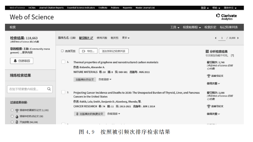Screen dimensions: 253x142
Task: Click trophy icon beside 领域中的高被引论文 filter
Action: [x=17, y=110]
